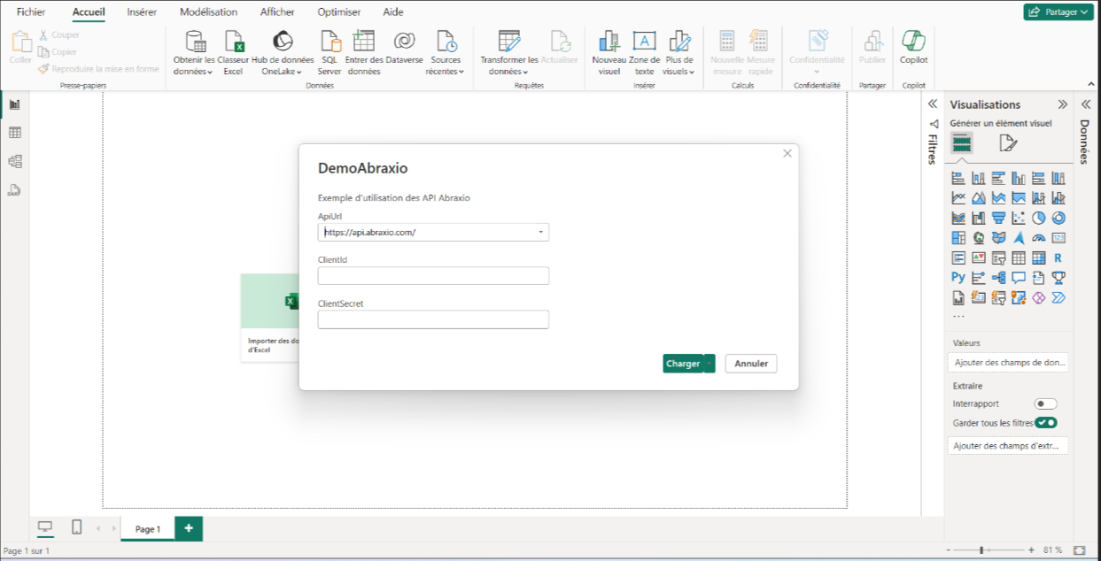Toggle the Interrapport switch
The height and width of the screenshot is (561, 1101).
(x=1046, y=403)
